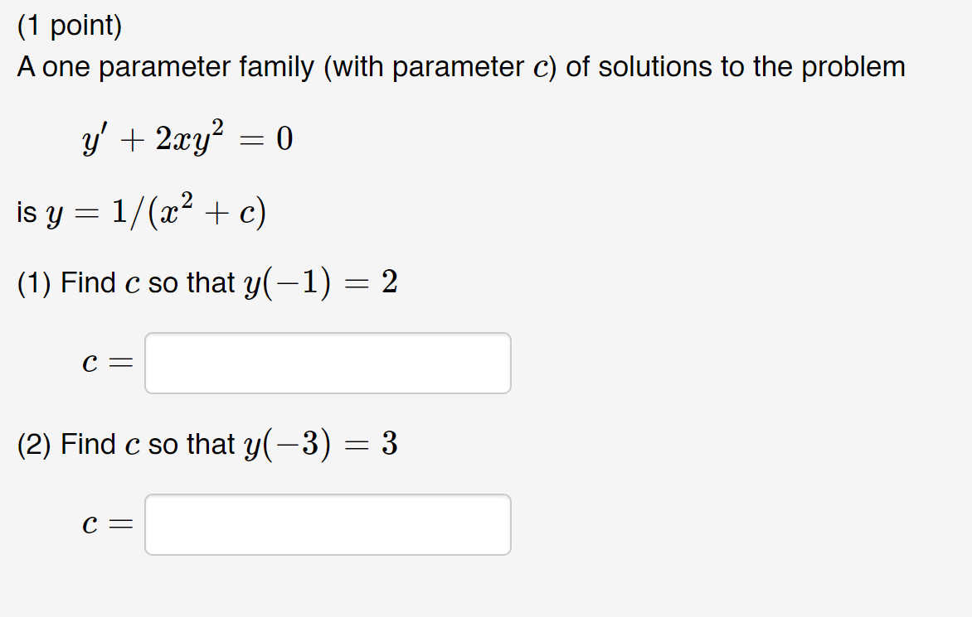Image resolution: width=972 pixels, height=617 pixels.
Task: Click inside the second empty answer field
Action: point(328,524)
